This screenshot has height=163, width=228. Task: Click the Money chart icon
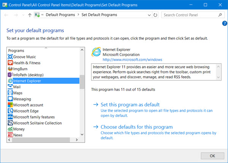point(10,129)
